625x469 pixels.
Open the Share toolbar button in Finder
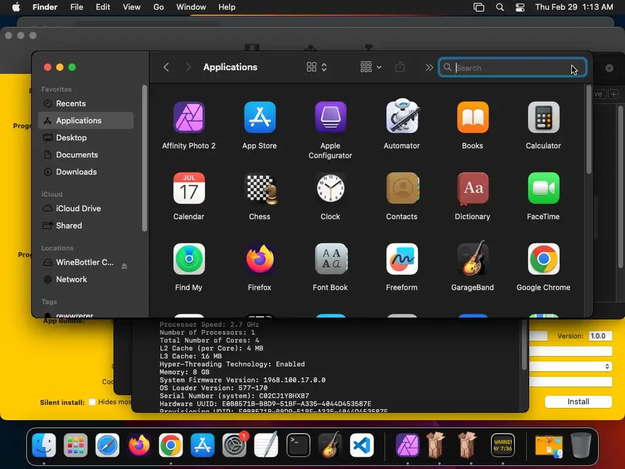click(x=400, y=67)
